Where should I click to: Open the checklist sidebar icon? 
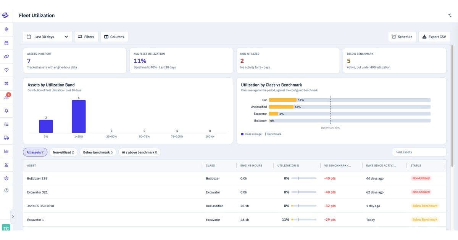coord(6,124)
